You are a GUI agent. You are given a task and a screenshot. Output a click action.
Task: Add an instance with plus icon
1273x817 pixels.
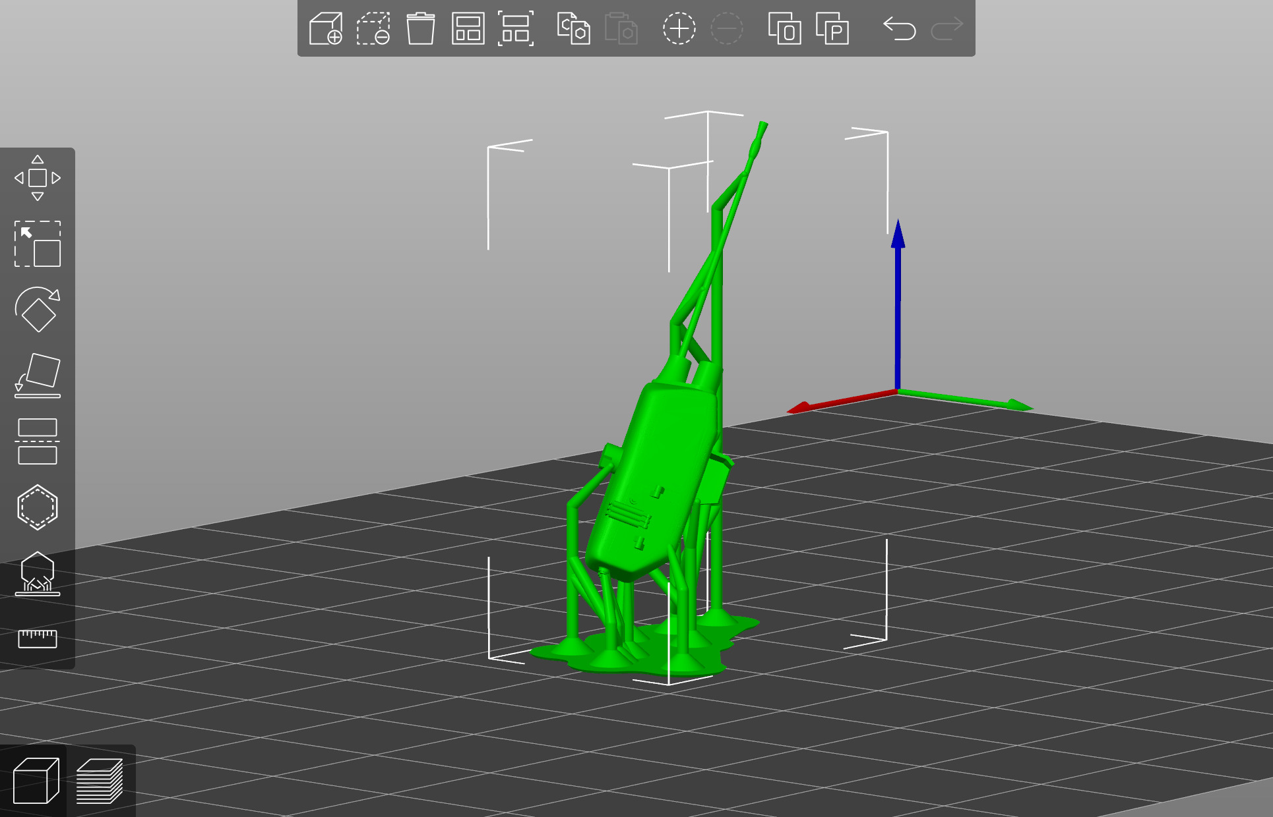point(679,29)
